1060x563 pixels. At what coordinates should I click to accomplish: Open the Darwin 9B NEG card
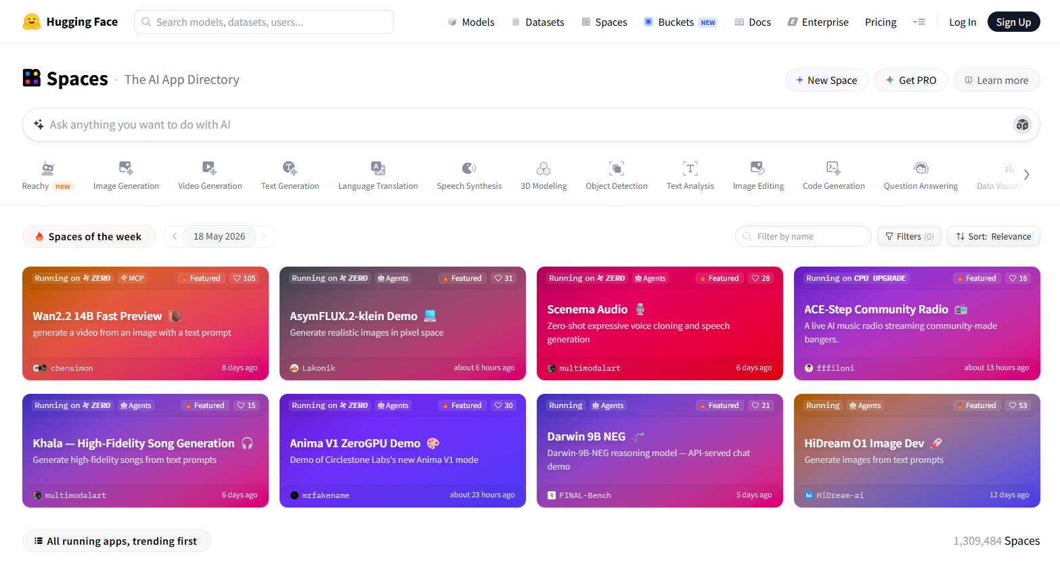click(660, 451)
